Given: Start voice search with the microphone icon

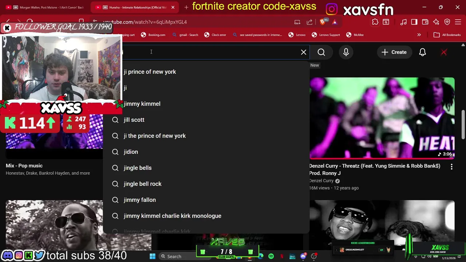Looking at the screenshot, I should click(x=346, y=52).
